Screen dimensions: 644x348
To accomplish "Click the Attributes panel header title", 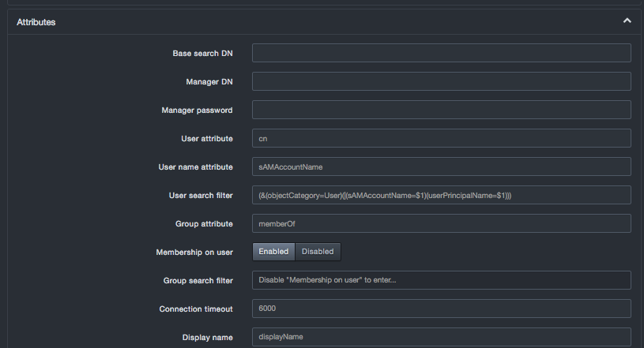I will [36, 22].
